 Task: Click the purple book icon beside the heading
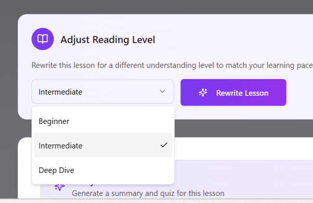(42, 39)
